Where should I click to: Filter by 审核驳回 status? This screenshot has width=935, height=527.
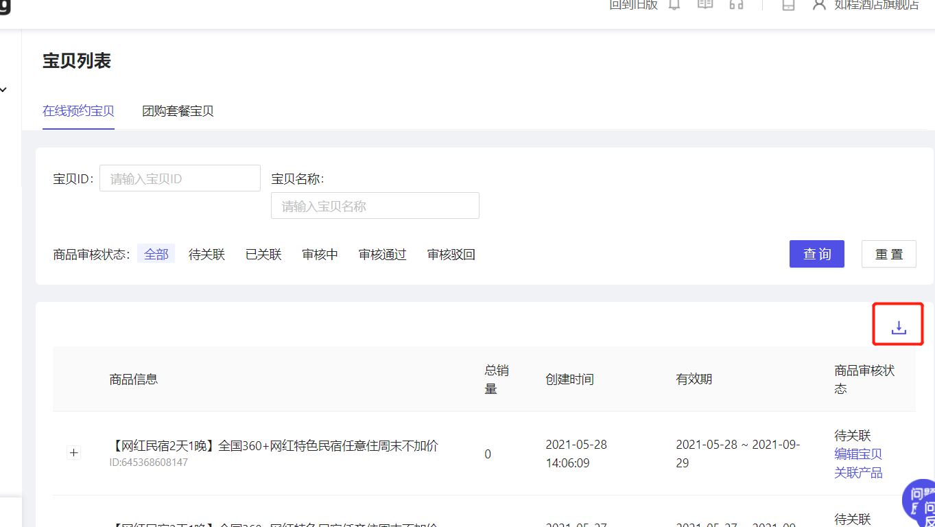click(451, 255)
